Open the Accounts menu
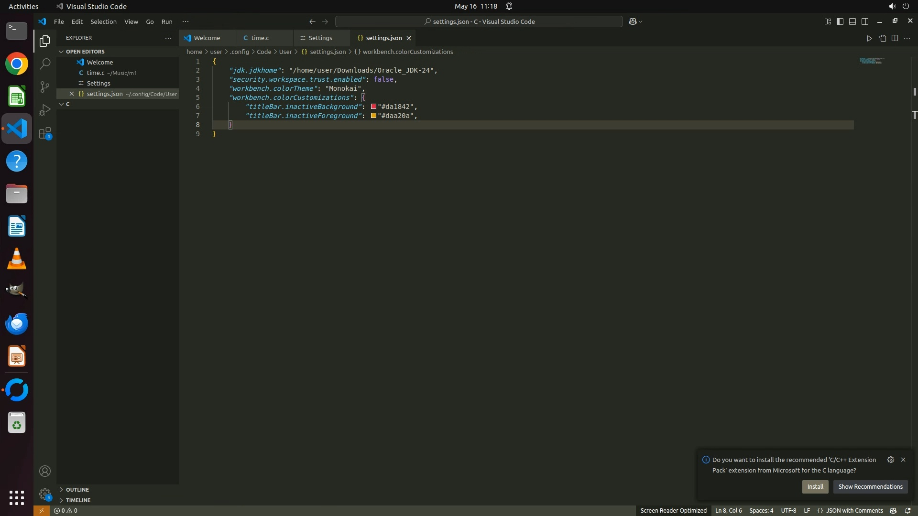Image resolution: width=918 pixels, height=516 pixels. click(x=44, y=471)
